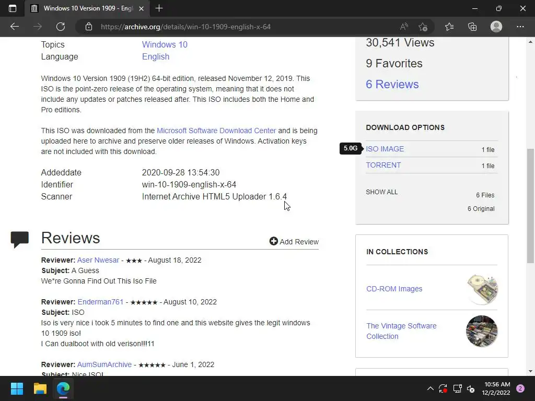Open the Collections icon

tap(472, 27)
